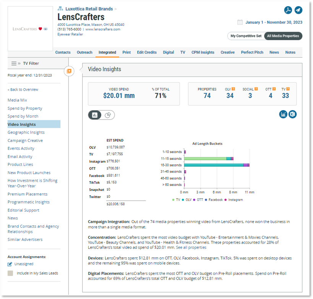Click the 16-30 seconds teal bar
The height and width of the screenshot is (299, 313).
click(x=214, y=165)
